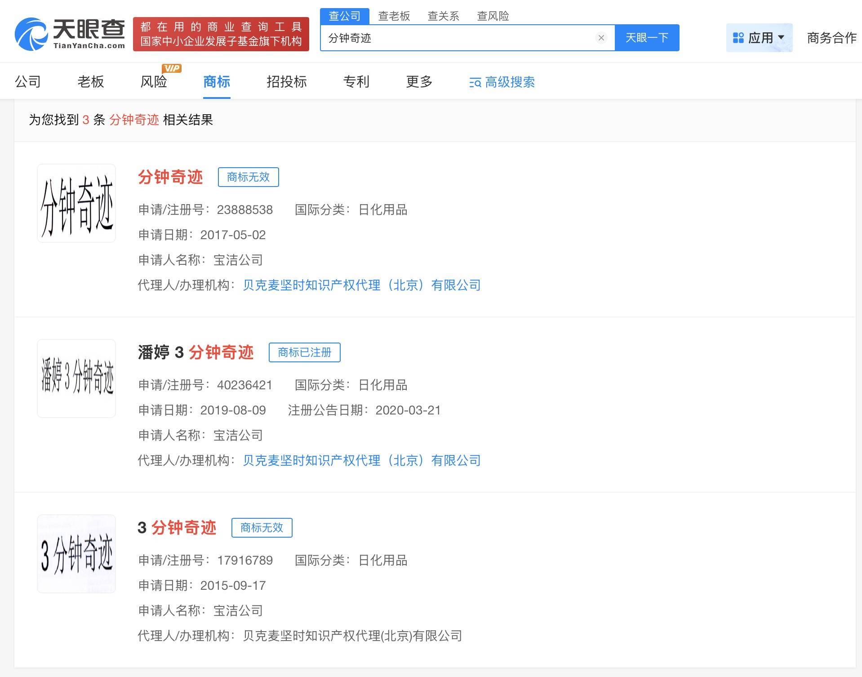Image resolution: width=862 pixels, height=677 pixels.
Task: Click the 天眼一下 search button
Action: (647, 38)
